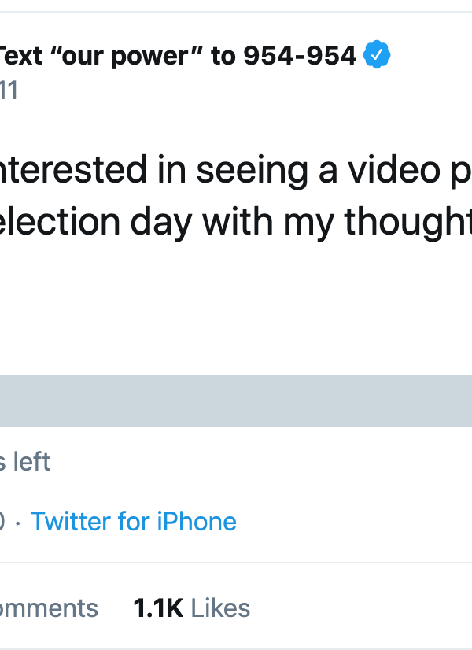Click the gray text under the display name
The width and height of the screenshot is (472, 650).
click(8, 90)
